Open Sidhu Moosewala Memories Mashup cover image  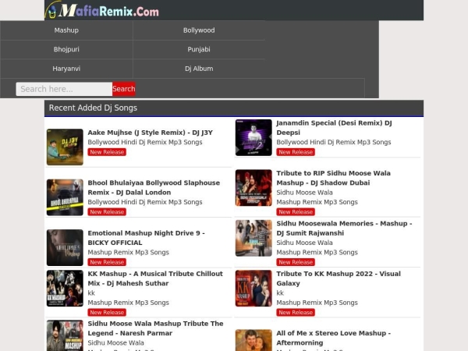click(x=253, y=238)
